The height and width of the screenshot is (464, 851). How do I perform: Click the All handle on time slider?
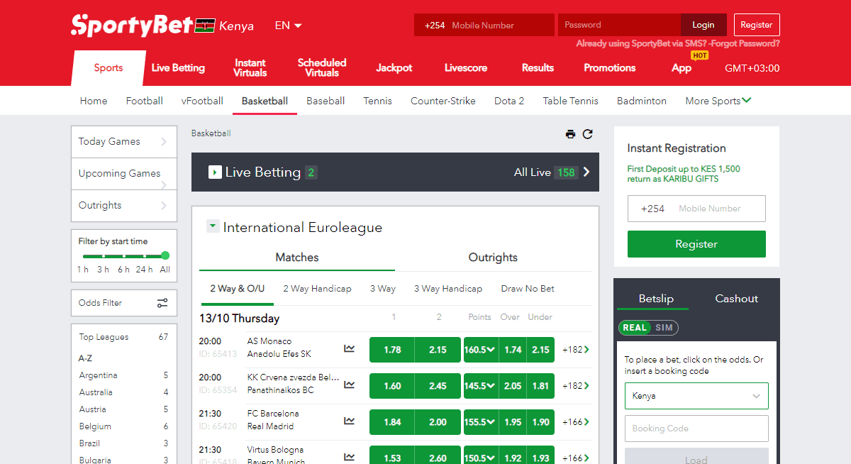(165, 255)
